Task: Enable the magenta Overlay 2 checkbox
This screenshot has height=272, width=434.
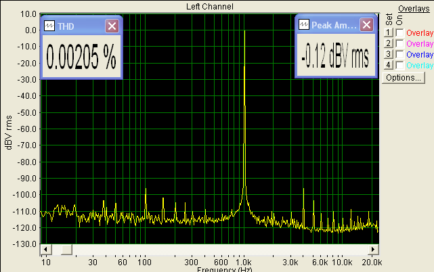Action: coord(400,43)
